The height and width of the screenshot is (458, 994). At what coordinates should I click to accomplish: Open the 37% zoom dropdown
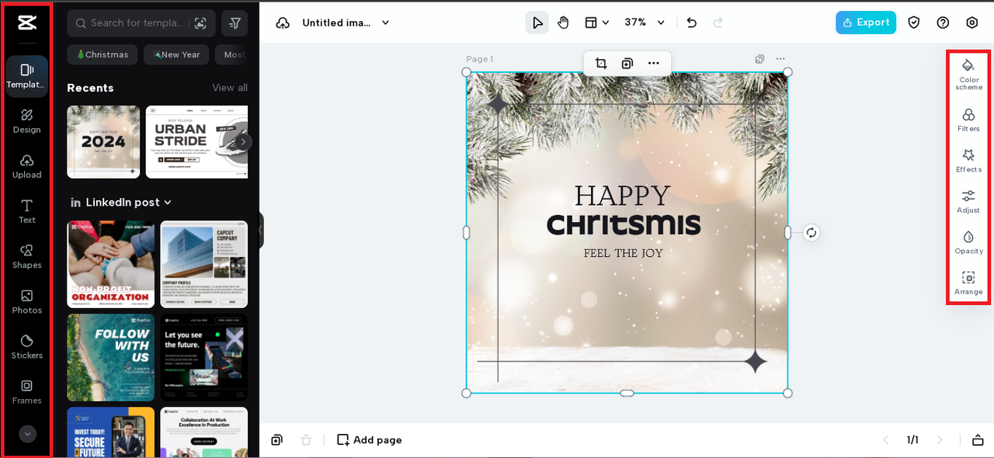tap(645, 23)
